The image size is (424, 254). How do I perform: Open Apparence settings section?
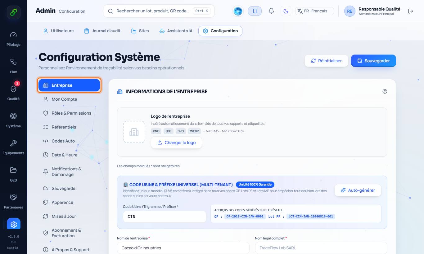(x=69, y=202)
